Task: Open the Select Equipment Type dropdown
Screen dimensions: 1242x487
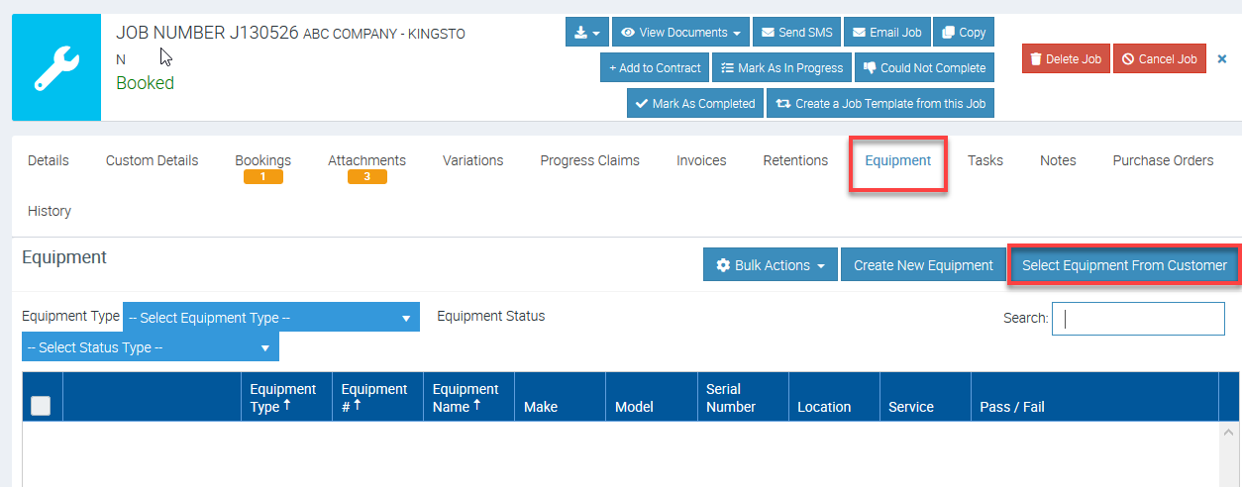Action: [270, 318]
